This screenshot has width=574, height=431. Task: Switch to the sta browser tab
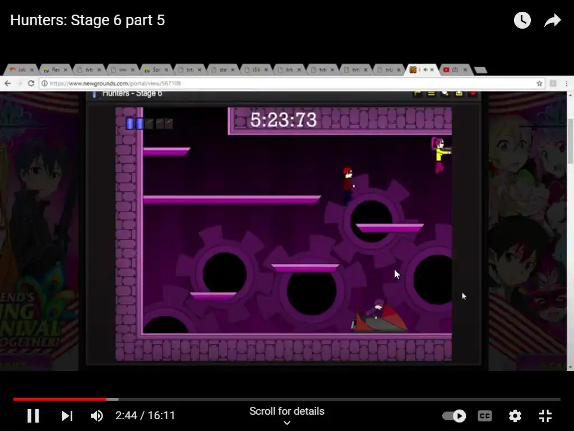pos(223,70)
